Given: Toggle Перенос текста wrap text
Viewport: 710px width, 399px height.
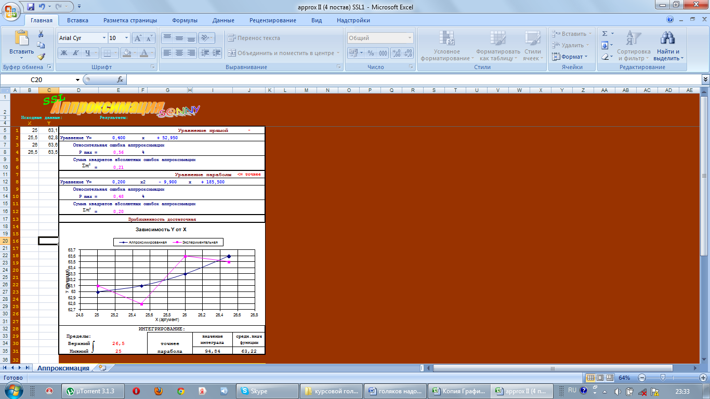Looking at the screenshot, I should [x=254, y=38].
